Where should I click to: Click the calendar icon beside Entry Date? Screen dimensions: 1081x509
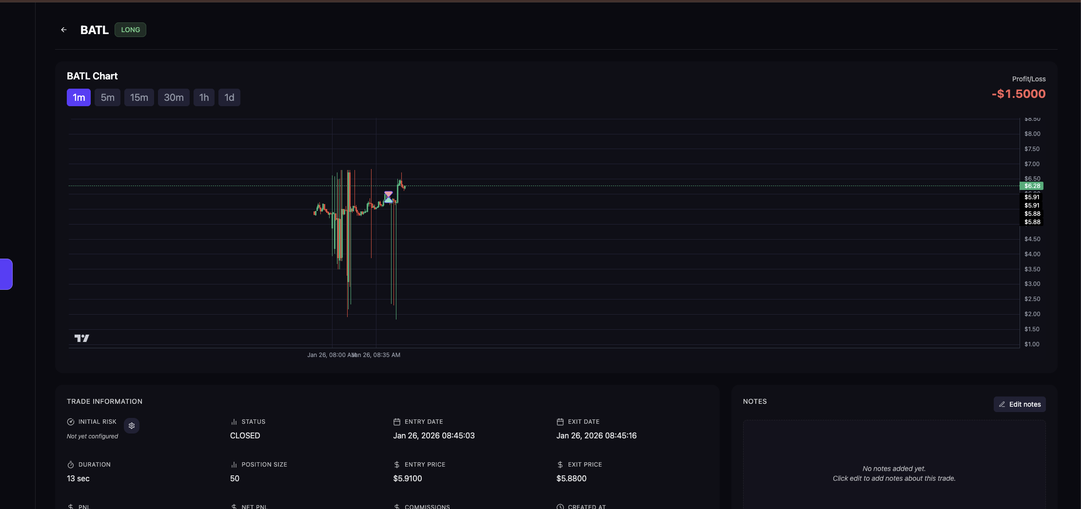(x=397, y=422)
